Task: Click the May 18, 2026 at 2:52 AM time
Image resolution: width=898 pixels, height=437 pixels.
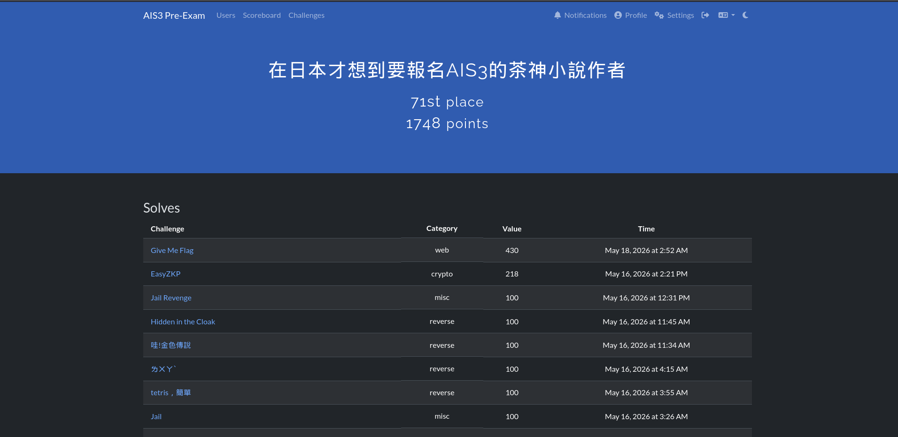Action: pyautogui.click(x=646, y=251)
